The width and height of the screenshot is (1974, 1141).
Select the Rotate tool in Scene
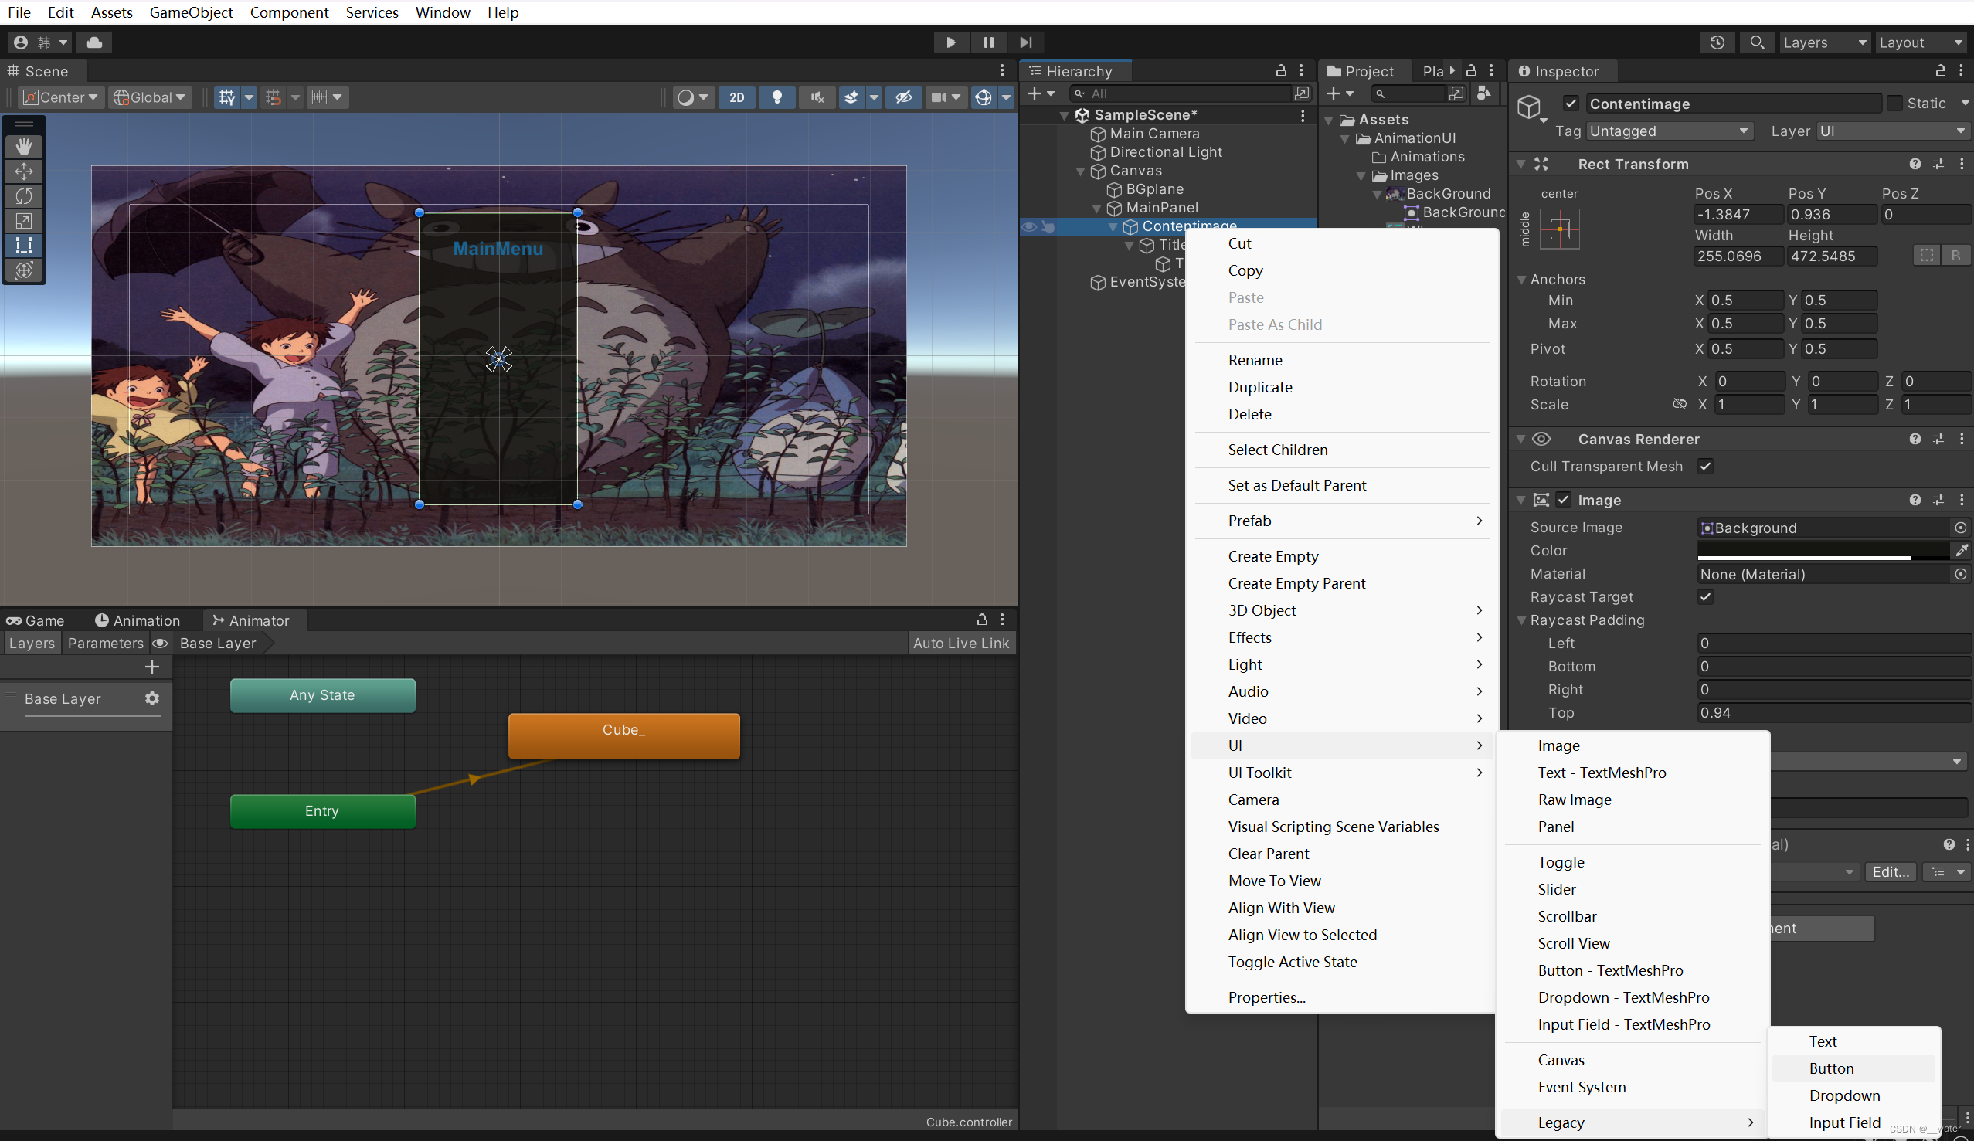(x=24, y=195)
